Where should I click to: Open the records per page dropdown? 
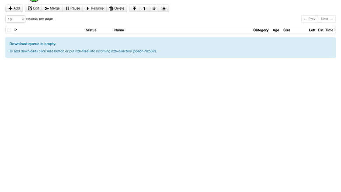click(15, 19)
